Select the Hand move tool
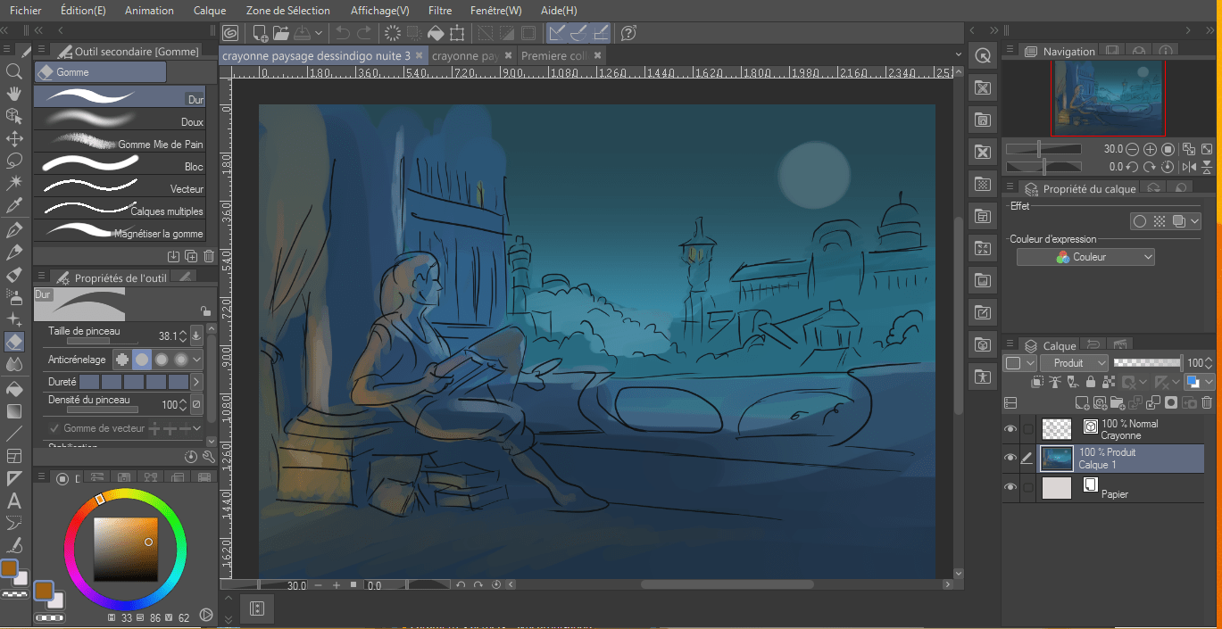 point(14,94)
